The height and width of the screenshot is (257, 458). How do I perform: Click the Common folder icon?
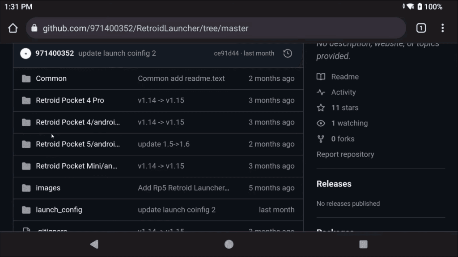[26, 79]
